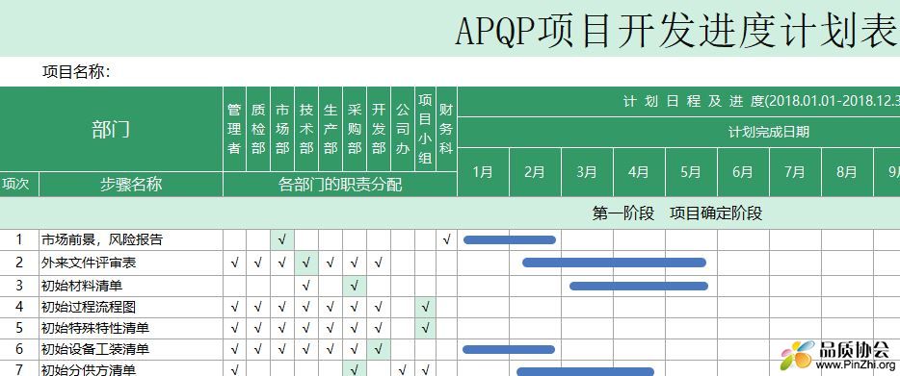Click the Gantt bar for 外来文件评审表
Viewport: 900px width, 376px height.
point(614,263)
